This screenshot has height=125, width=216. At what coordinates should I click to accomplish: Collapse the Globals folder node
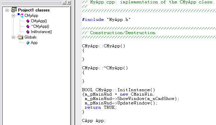(x=13, y=37)
